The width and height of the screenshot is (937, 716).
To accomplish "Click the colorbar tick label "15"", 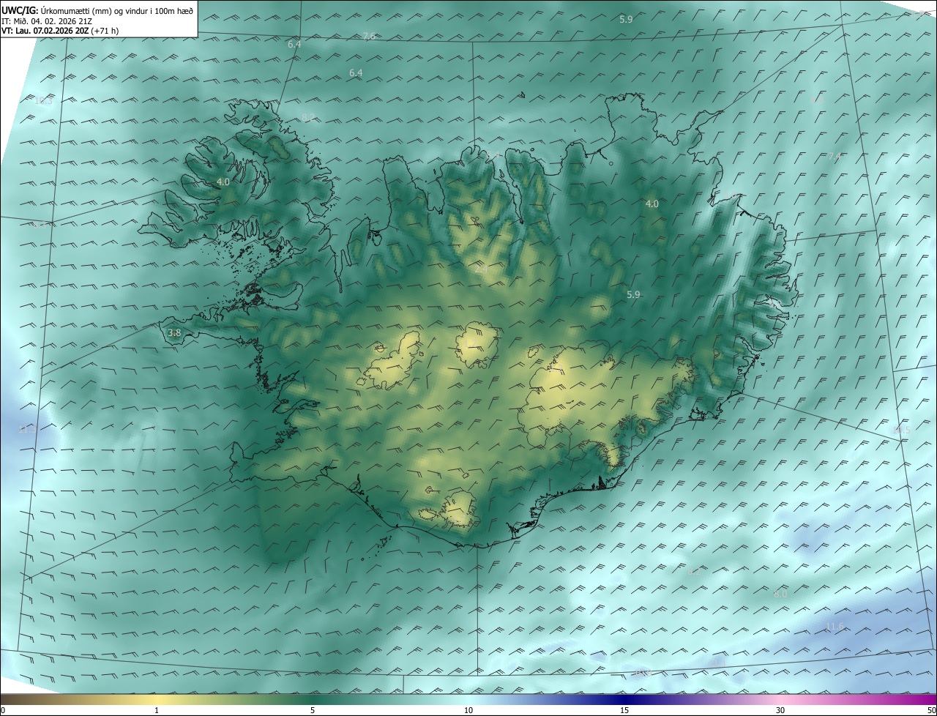I will click(x=624, y=710).
